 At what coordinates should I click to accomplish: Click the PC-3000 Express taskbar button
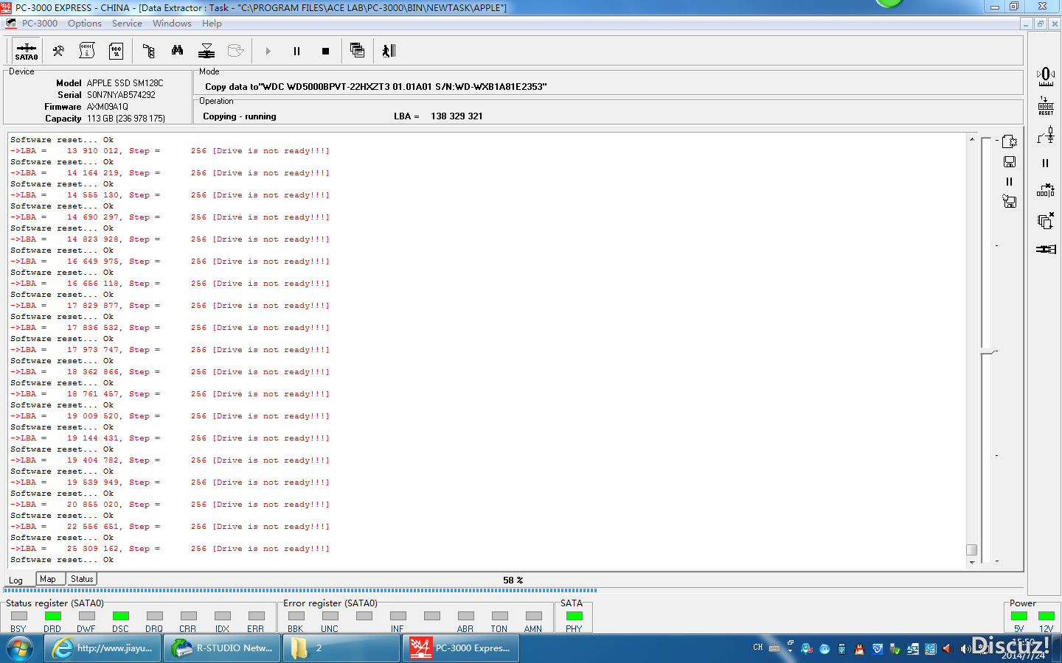point(461,648)
